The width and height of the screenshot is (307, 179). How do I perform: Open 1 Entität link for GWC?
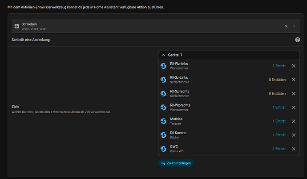pos(279,149)
